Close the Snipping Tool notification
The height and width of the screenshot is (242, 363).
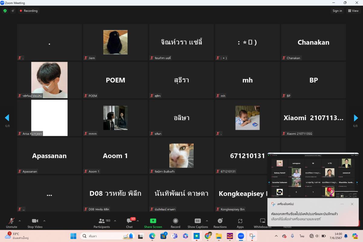click(352, 204)
